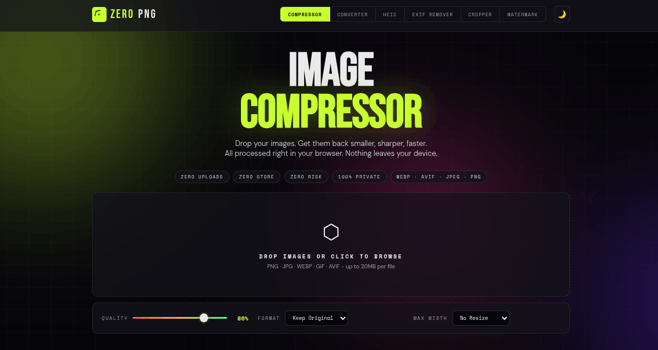Open the EXIF Remover tab
This screenshot has width=658, height=350.
(x=432, y=14)
